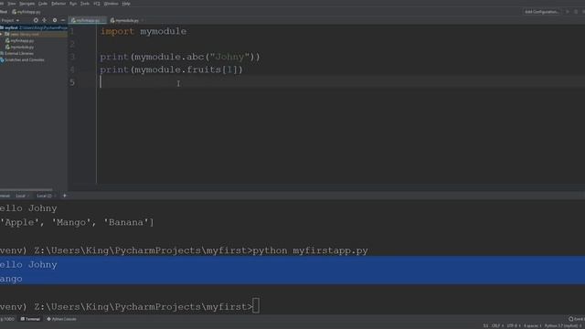585x329 pixels.
Task: Click the Run arrow icon beside Add Configuration
Action: (x=568, y=12)
